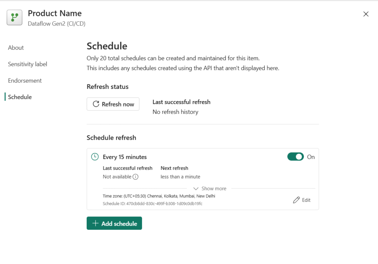This screenshot has width=378, height=264.
Task: Click the chevron next to Show more
Action: [196, 188]
